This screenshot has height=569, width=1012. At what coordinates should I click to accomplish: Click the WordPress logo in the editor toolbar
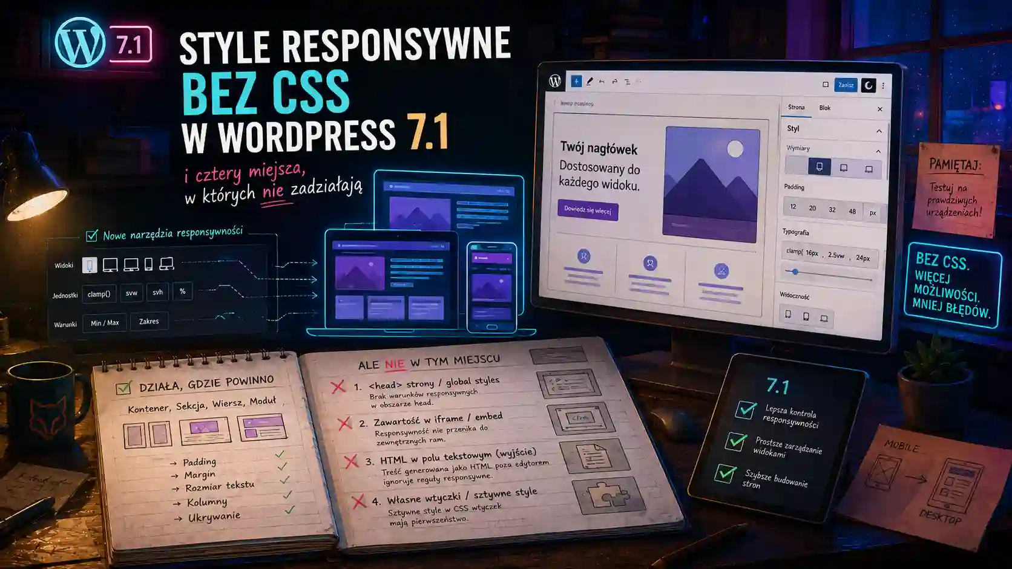coord(555,81)
